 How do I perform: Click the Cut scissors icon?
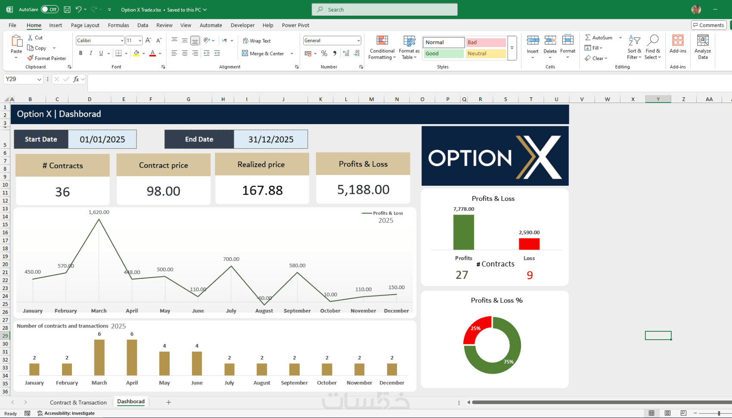31,37
